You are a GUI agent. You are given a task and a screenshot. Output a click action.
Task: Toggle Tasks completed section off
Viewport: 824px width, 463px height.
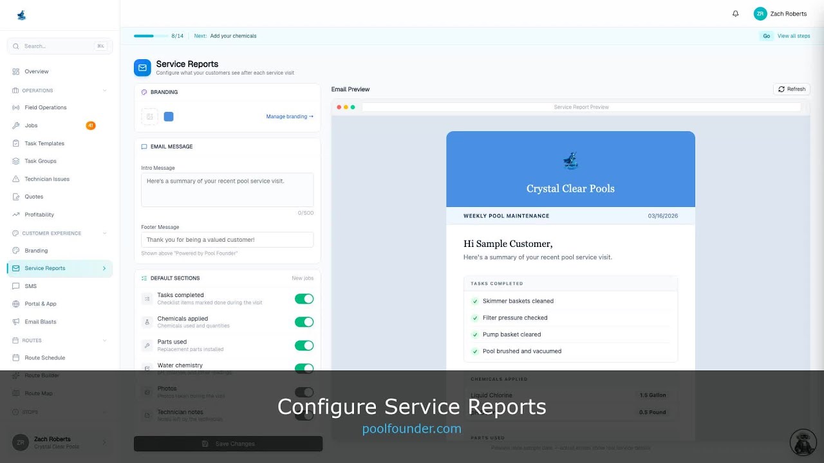[304, 299]
